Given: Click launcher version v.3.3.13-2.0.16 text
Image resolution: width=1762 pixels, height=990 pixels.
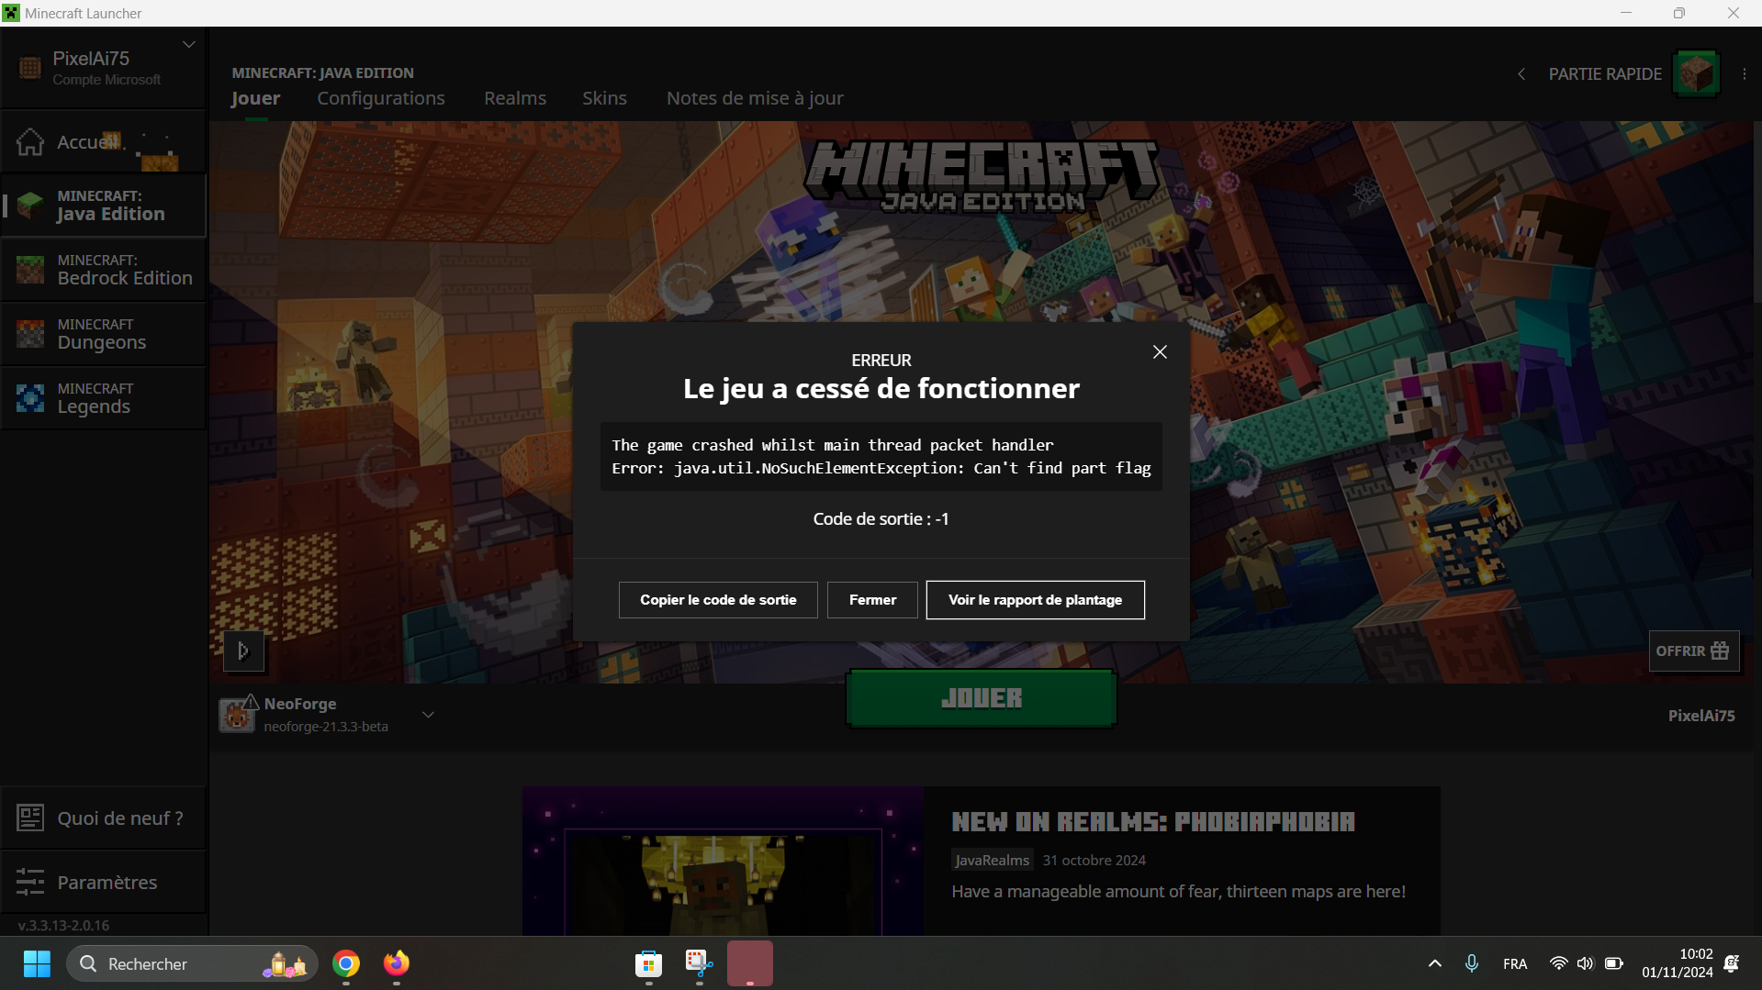Looking at the screenshot, I should pos(63,926).
